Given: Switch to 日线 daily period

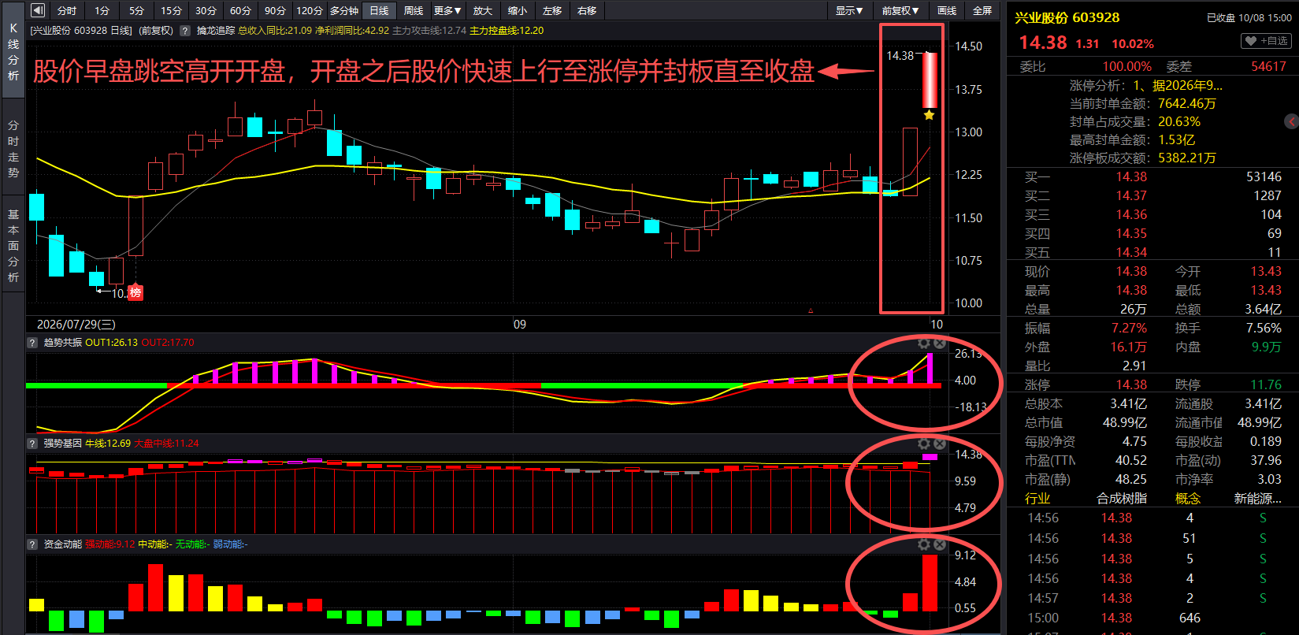Looking at the screenshot, I should pos(380,10).
